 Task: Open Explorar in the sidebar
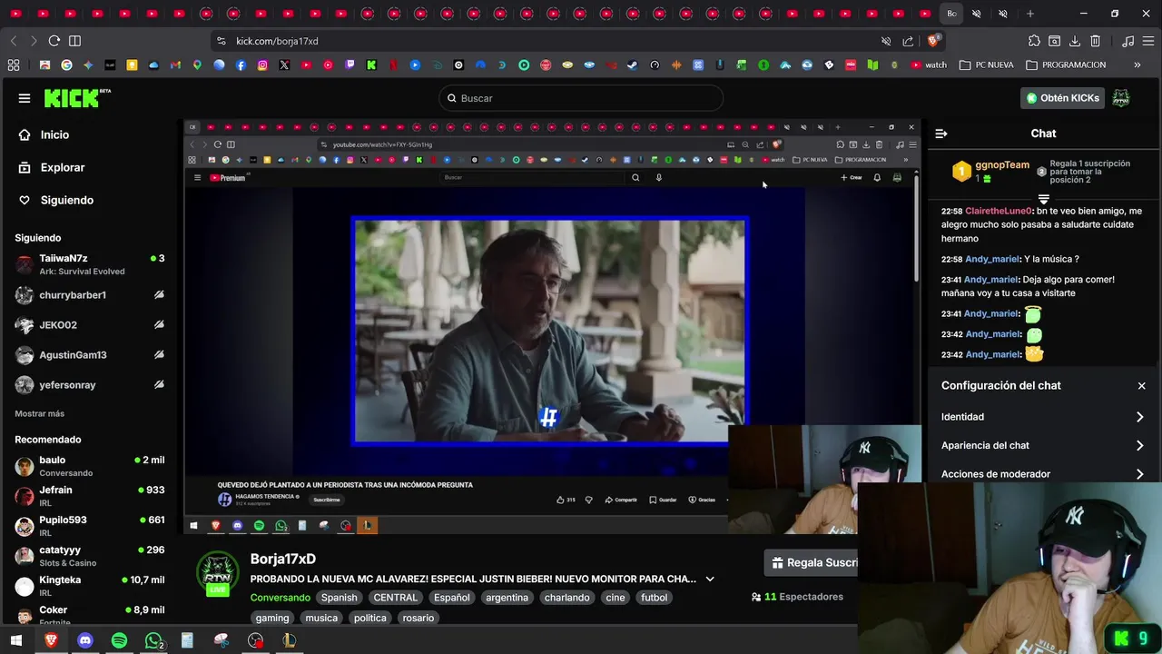coord(63,167)
